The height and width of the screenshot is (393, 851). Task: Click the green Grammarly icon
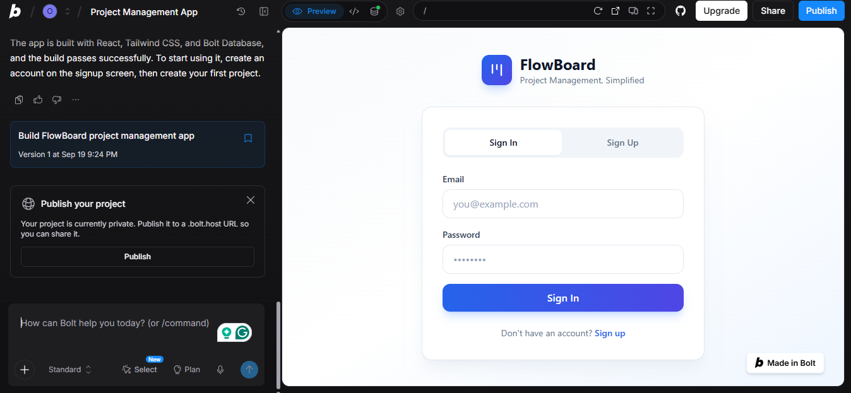pyautogui.click(x=243, y=332)
